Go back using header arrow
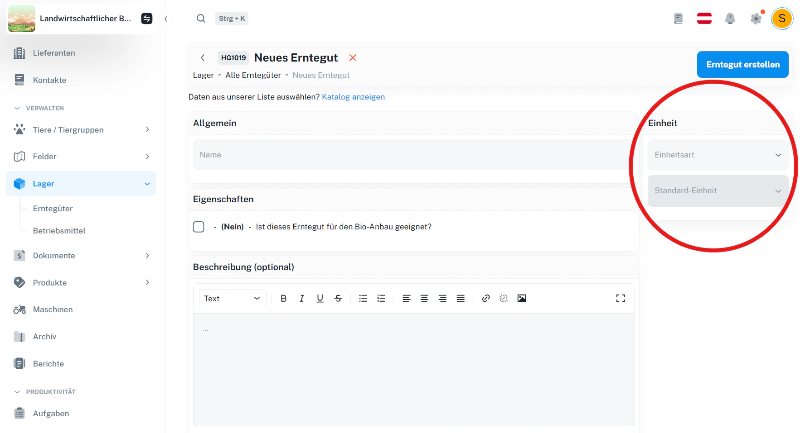 coord(203,58)
